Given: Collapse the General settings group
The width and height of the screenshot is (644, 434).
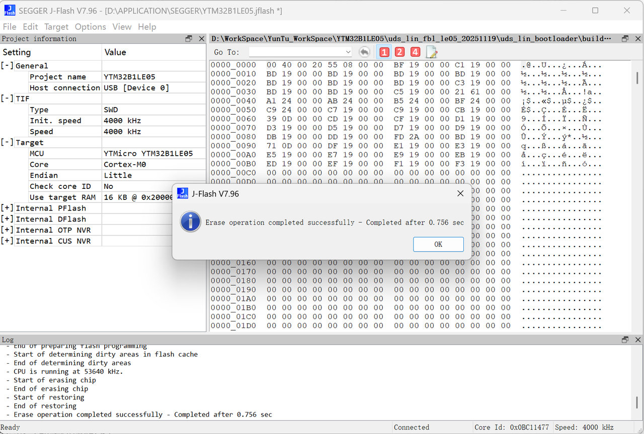Looking at the screenshot, I should click(x=7, y=66).
